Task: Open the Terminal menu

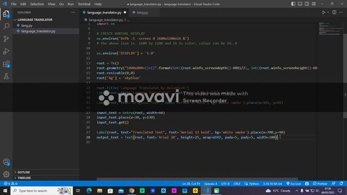Action: pyautogui.click(x=84, y=4)
